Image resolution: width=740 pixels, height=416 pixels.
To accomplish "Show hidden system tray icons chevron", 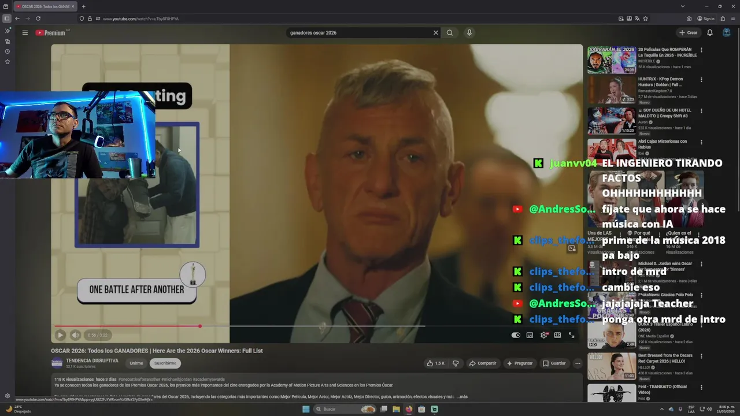I will tap(662, 409).
